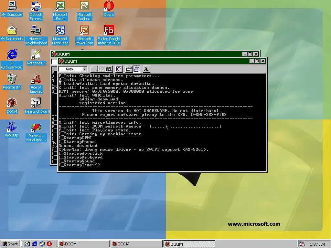Click the 1:37 AM taskbar clock
331x248 pixels.
(317, 244)
